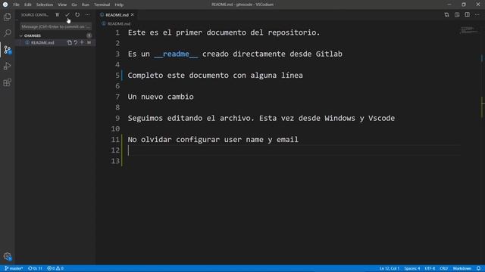Click the VSCodium application logo
The width and height of the screenshot is (485, 272).
[x=5, y=5]
